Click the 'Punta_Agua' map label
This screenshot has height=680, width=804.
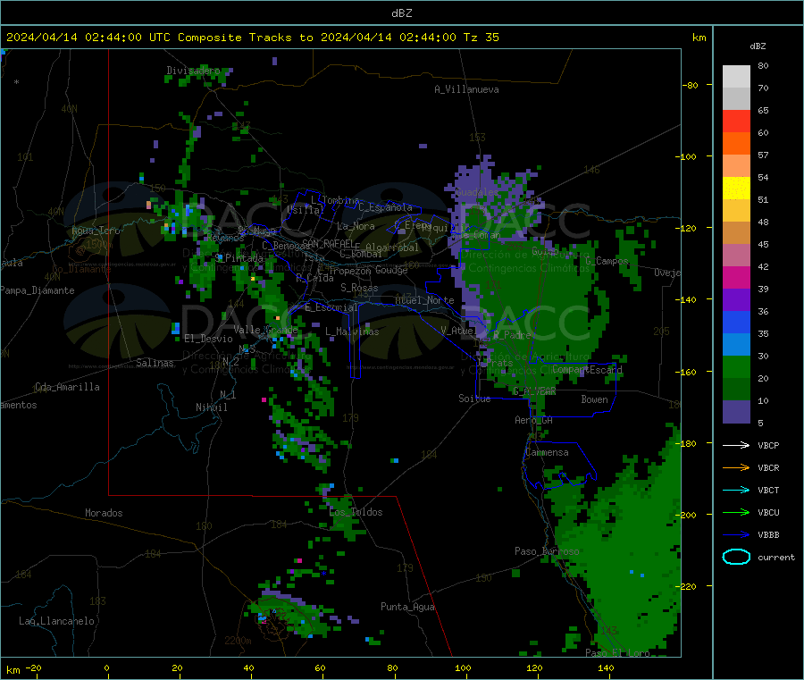[x=407, y=607]
